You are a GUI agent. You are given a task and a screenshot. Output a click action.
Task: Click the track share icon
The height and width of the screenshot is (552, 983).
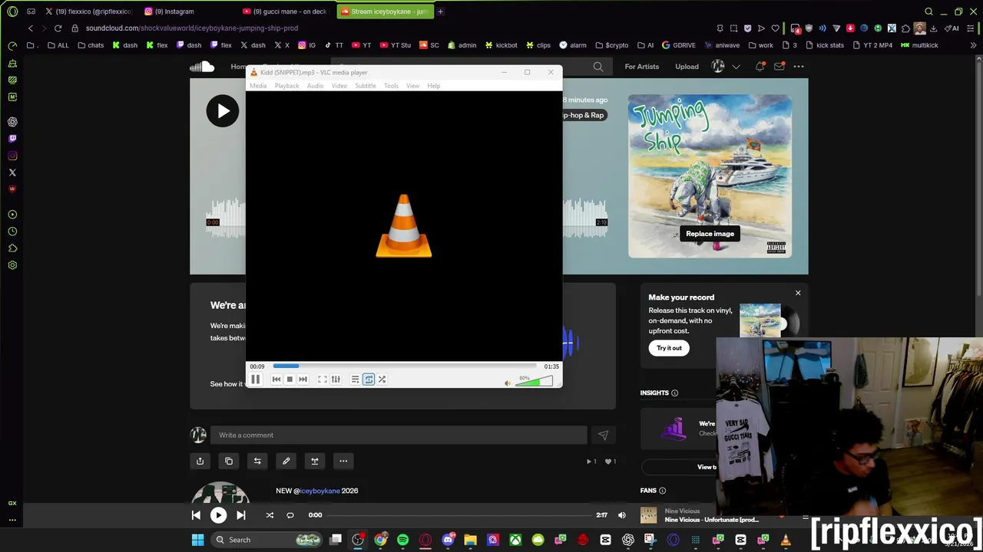(200, 461)
